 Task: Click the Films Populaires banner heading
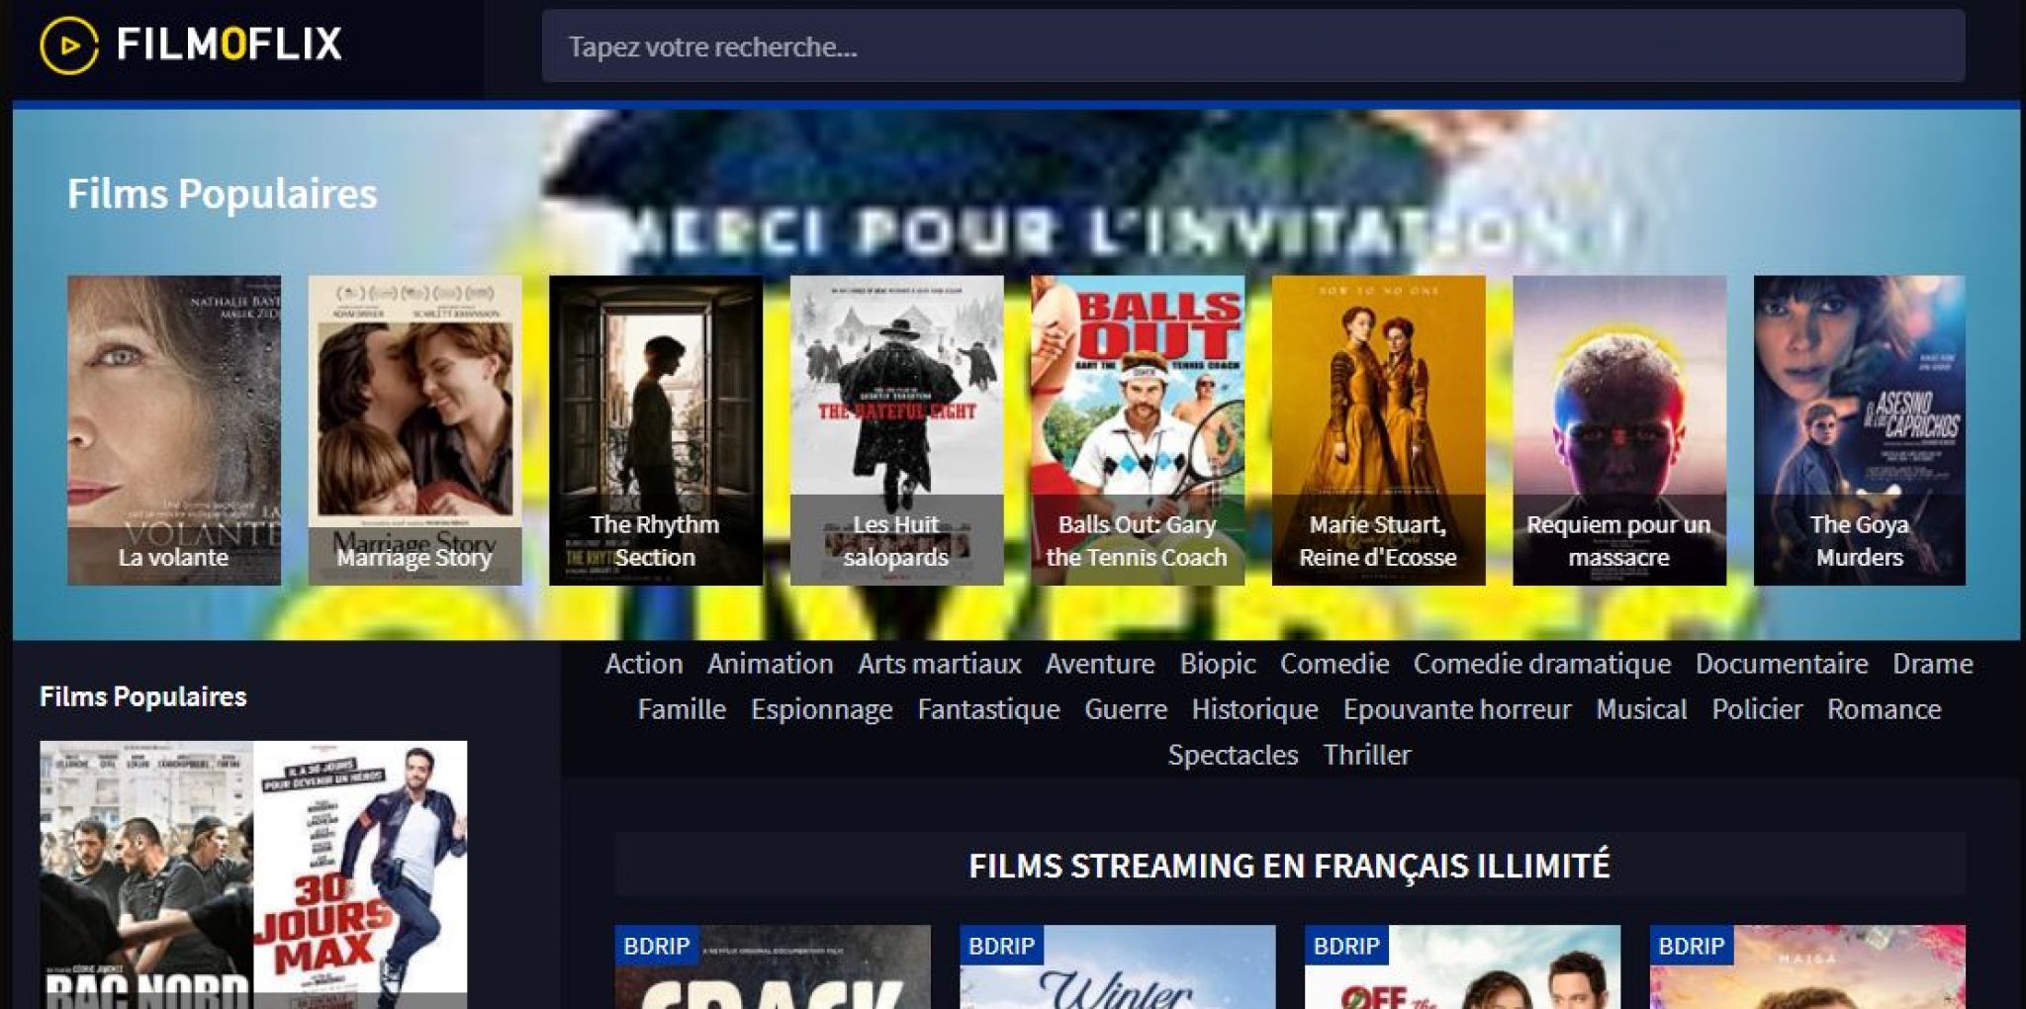223,194
